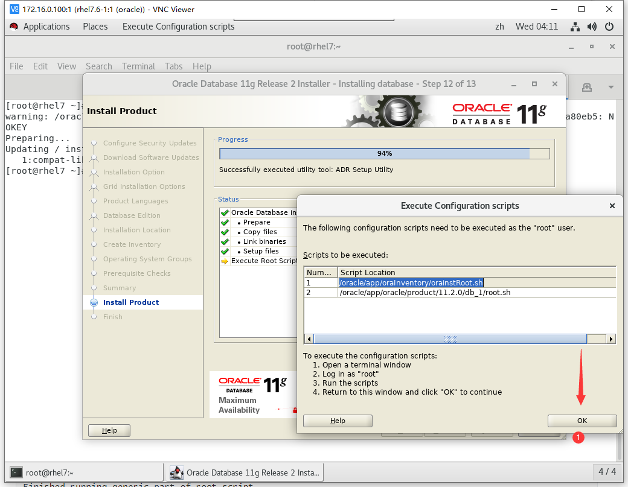Open the Terminal menu in terminal window
This screenshot has height=487, width=628.
138,66
